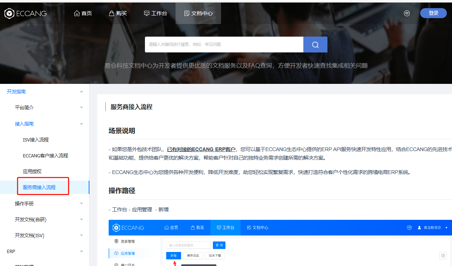The image size is (452, 266).
Task: Open the ECCANG客户接入流程 sidebar page
Action: pos(45,156)
